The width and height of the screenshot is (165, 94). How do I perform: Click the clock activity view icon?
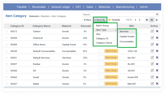157,20
